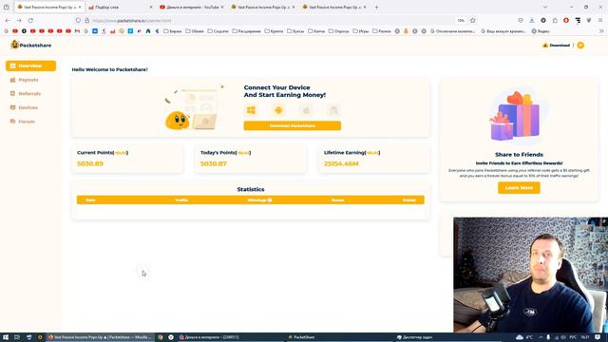This screenshot has width=608, height=342.
Task: Open the Firefox hamburger application menu
Action: [x=600, y=21]
